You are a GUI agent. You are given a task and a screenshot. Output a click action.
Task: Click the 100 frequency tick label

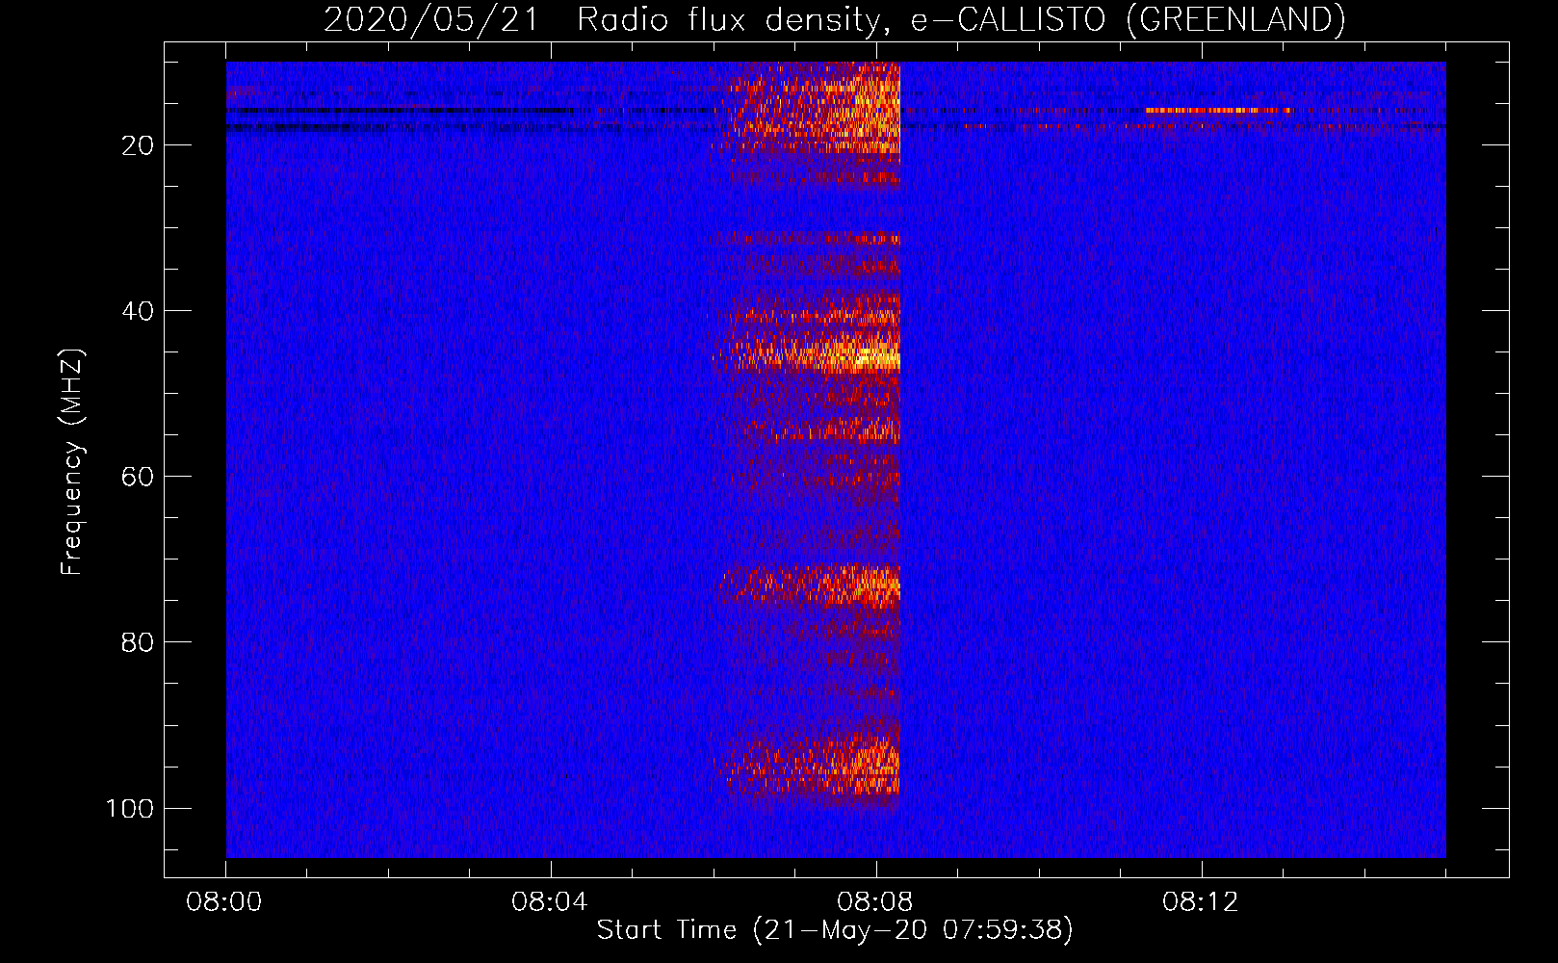130,808
